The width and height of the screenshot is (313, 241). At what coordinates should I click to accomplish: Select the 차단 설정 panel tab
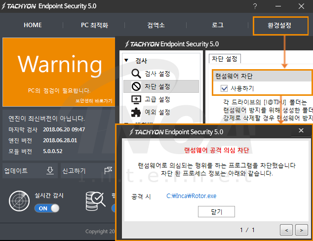click(x=225, y=59)
